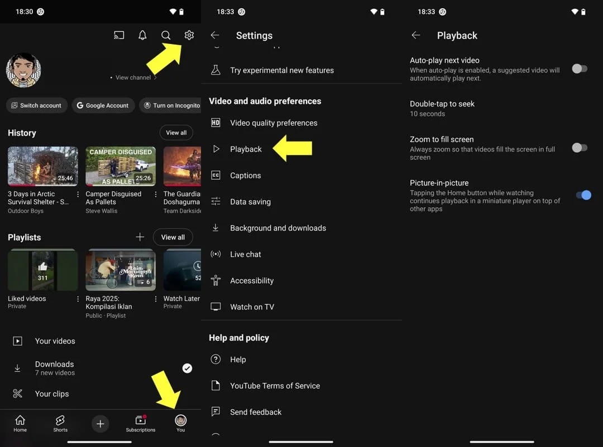Create new playlist with plus icon

(x=140, y=237)
